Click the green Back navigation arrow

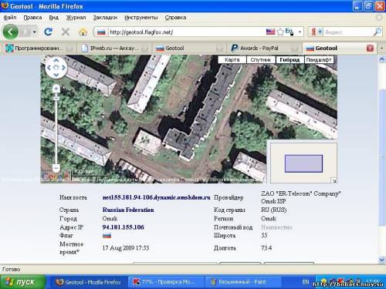click(x=11, y=32)
